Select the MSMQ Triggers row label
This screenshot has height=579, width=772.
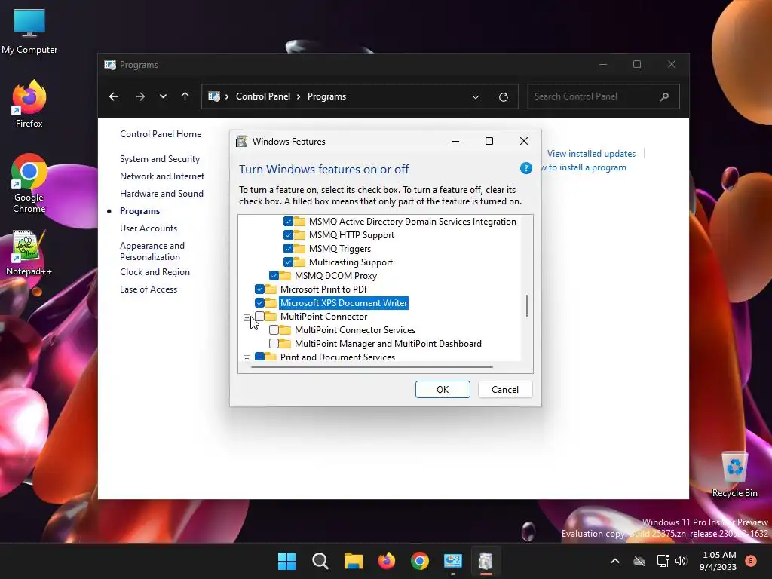point(340,249)
